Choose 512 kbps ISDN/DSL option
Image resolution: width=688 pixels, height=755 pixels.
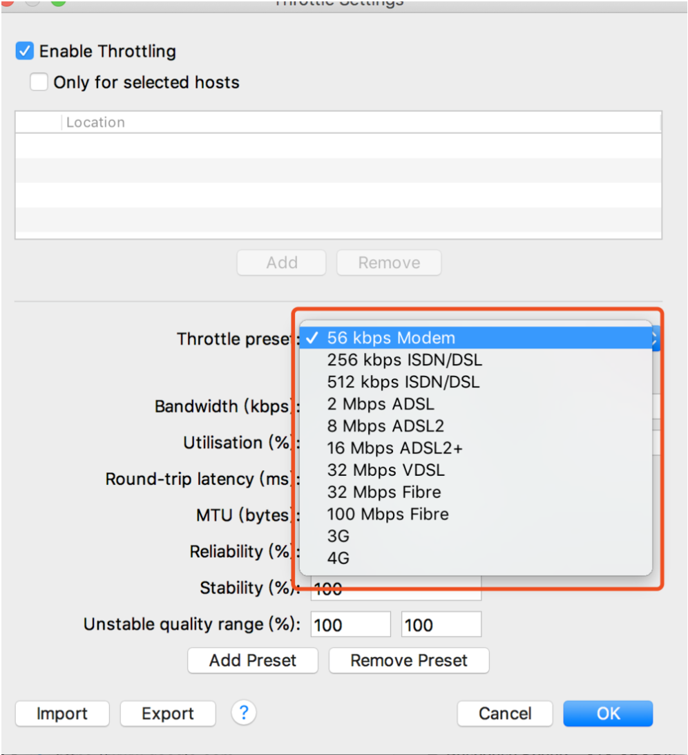coord(476,382)
